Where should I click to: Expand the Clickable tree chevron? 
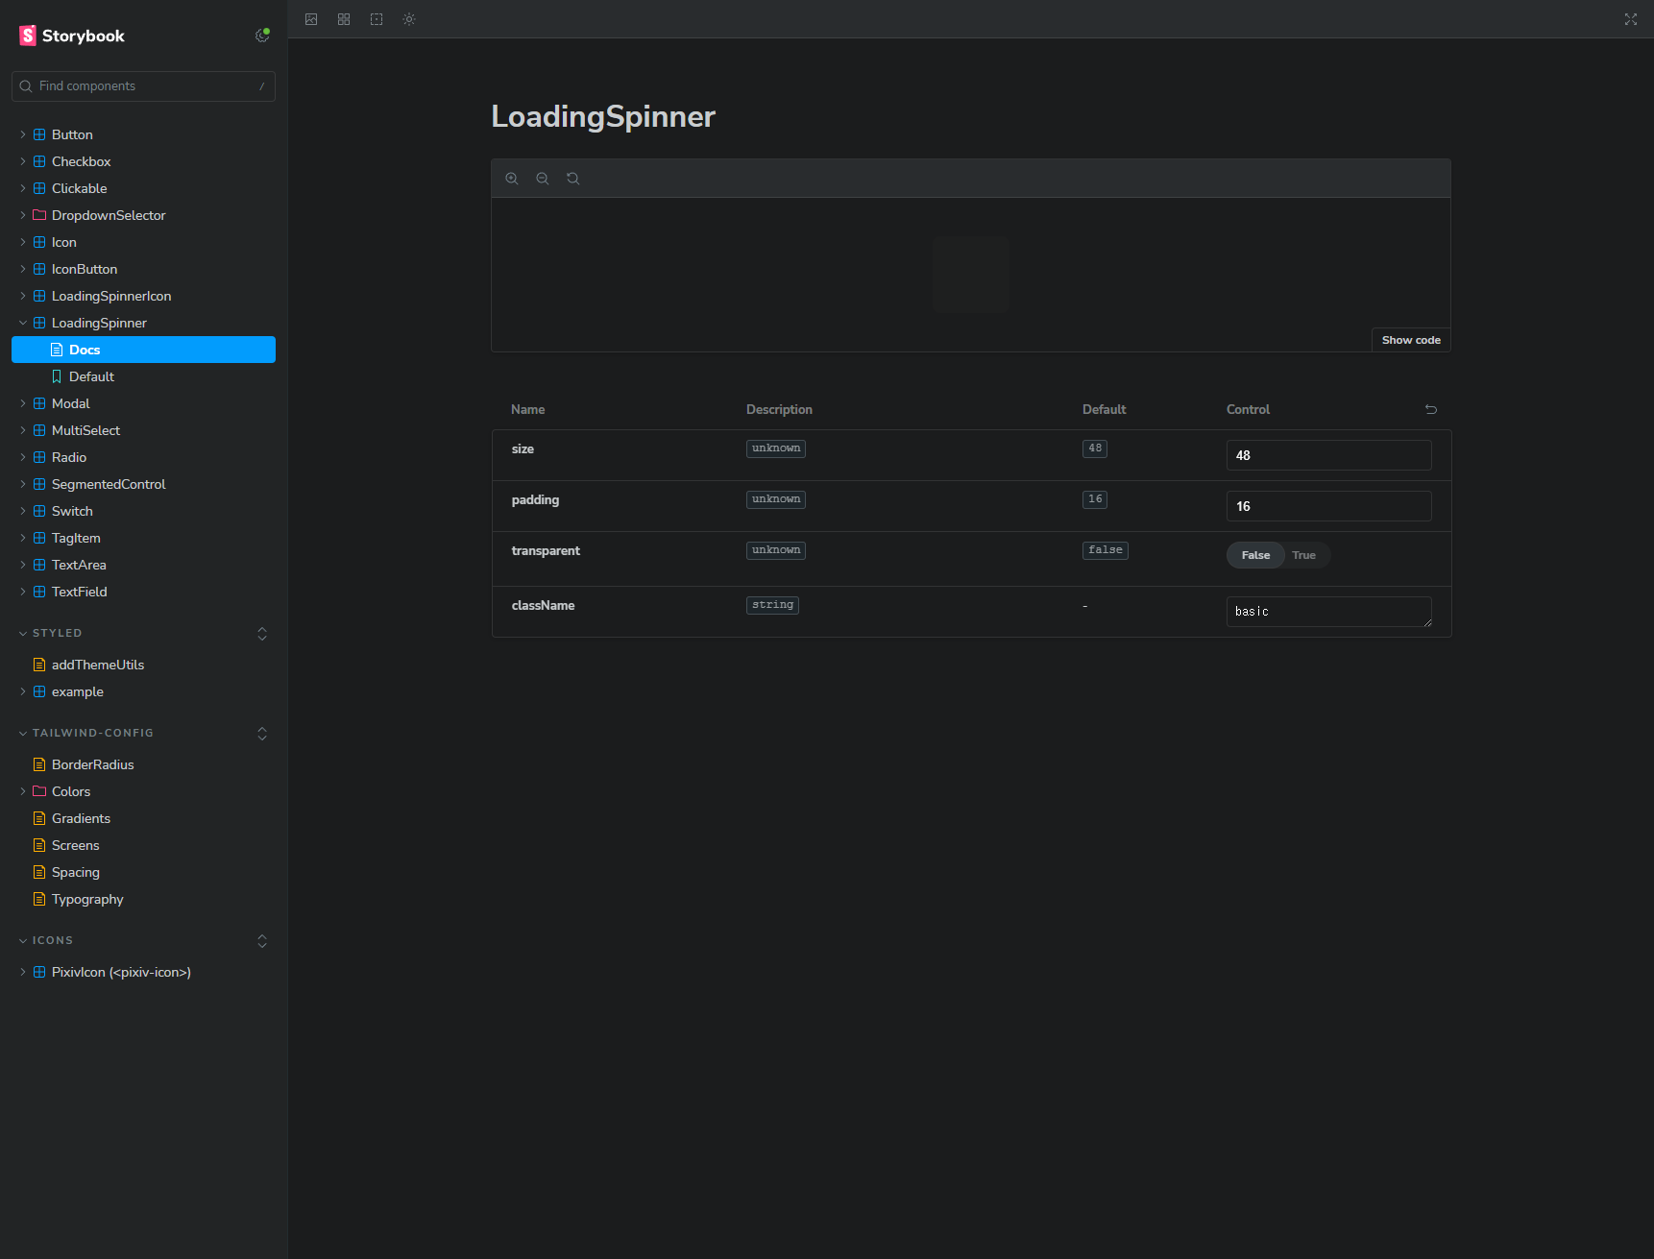pyautogui.click(x=23, y=188)
